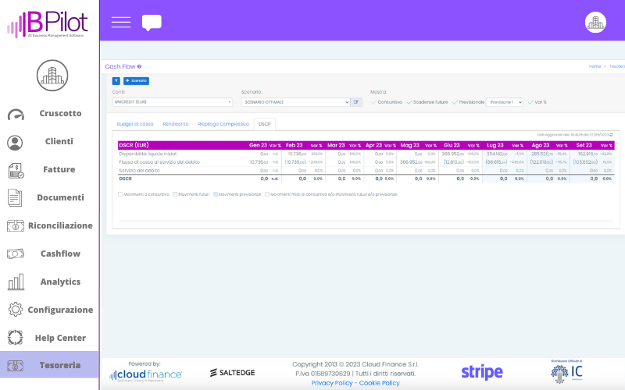Click the Saltedge logo in footer
Screen dimensions: 625x390
[232, 373]
